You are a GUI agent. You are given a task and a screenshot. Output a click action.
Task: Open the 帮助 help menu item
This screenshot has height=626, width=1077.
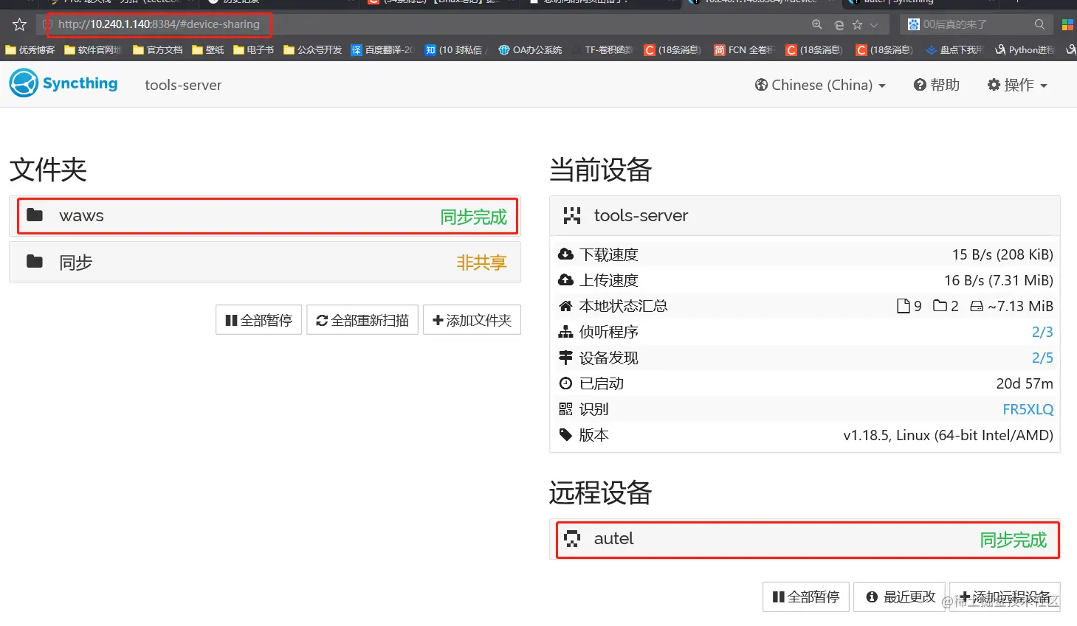[x=937, y=85]
